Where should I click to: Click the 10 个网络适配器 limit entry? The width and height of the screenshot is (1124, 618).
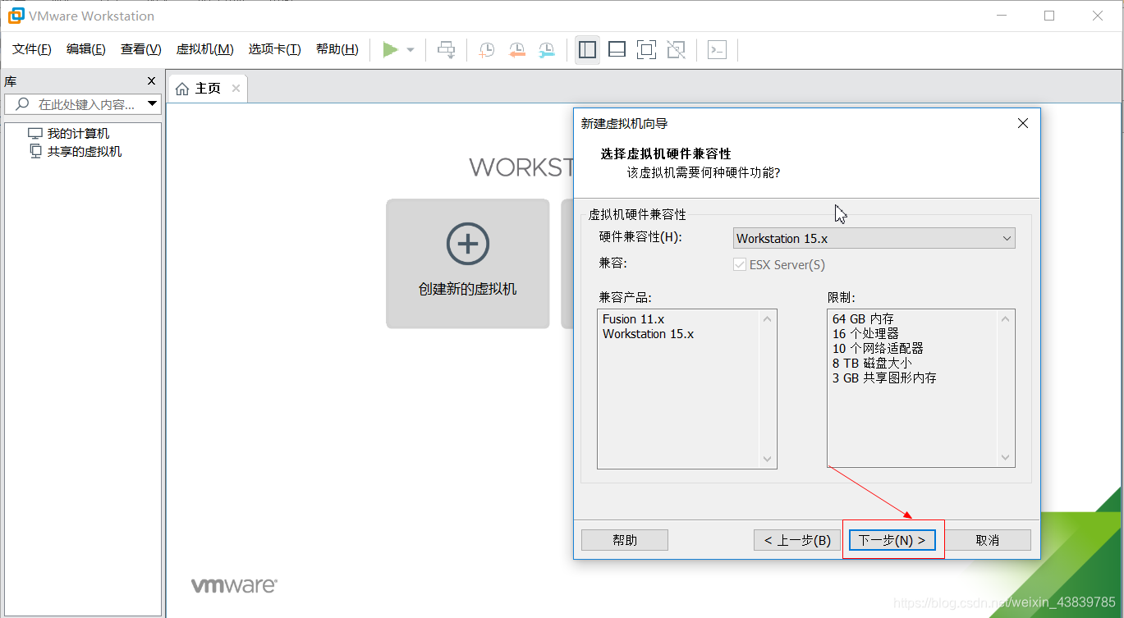(x=878, y=349)
